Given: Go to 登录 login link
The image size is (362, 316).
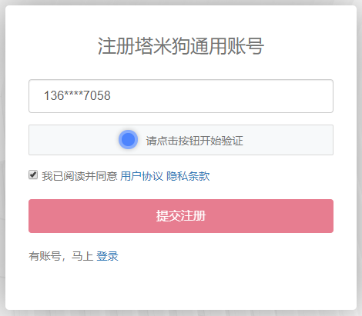Looking at the screenshot, I should point(107,256).
